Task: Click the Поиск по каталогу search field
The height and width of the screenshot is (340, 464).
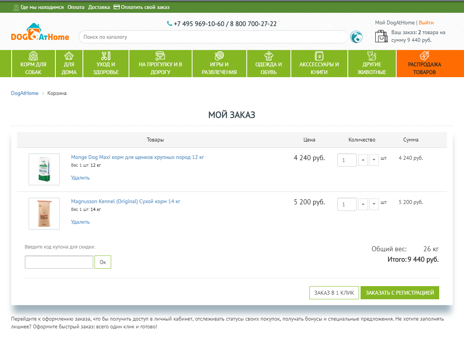Action: [213, 37]
